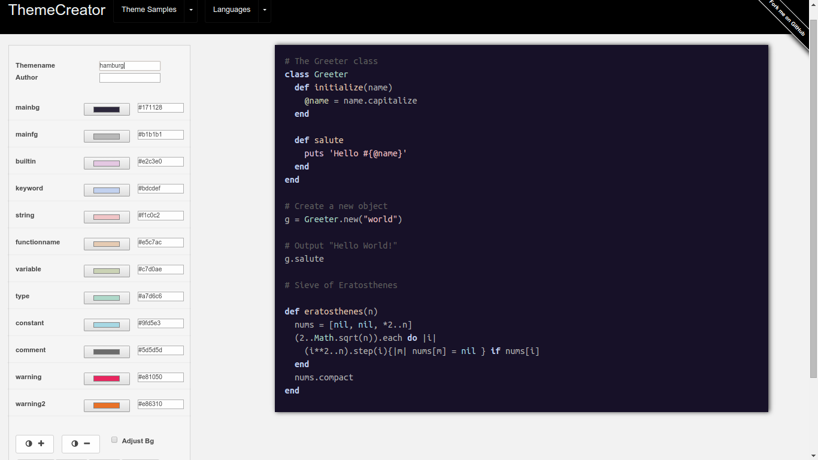Click the ThemeCreator logo
Image resolution: width=818 pixels, height=460 pixels.
click(56, 10)
